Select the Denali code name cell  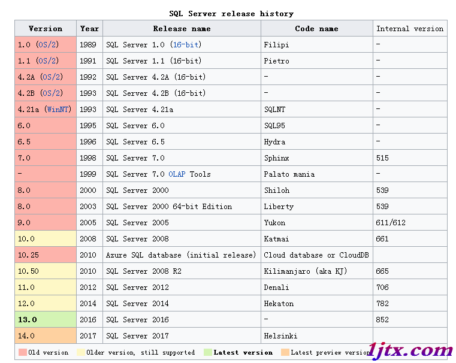pos(317,287)
